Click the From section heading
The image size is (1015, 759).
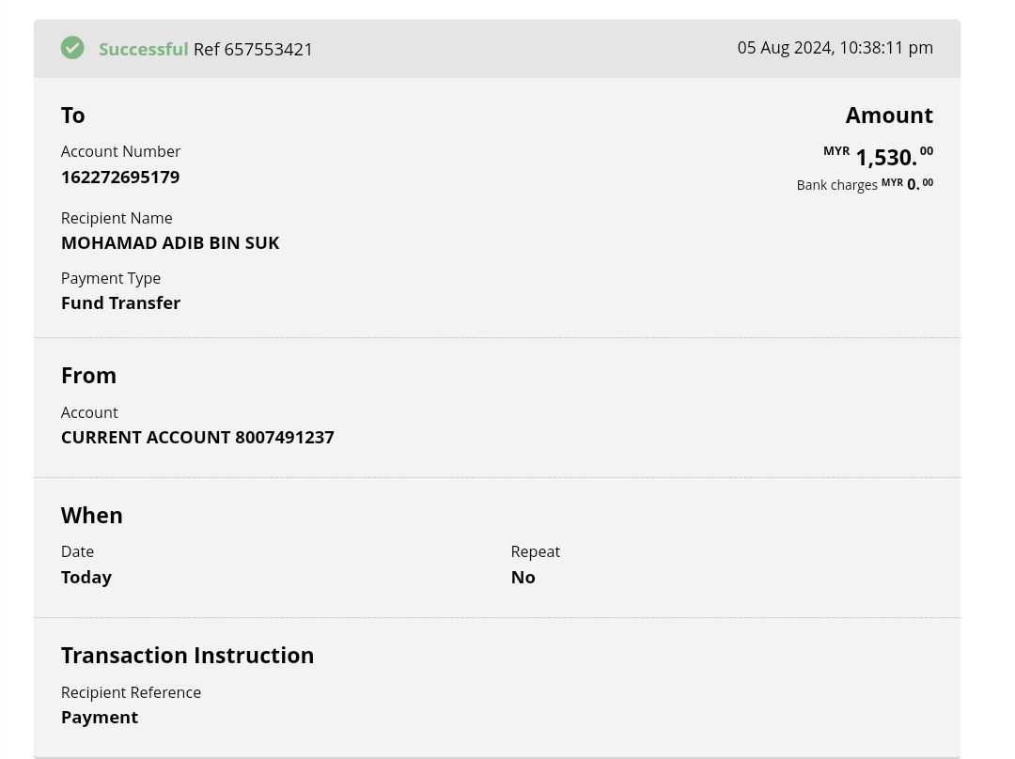click(88, 375)
